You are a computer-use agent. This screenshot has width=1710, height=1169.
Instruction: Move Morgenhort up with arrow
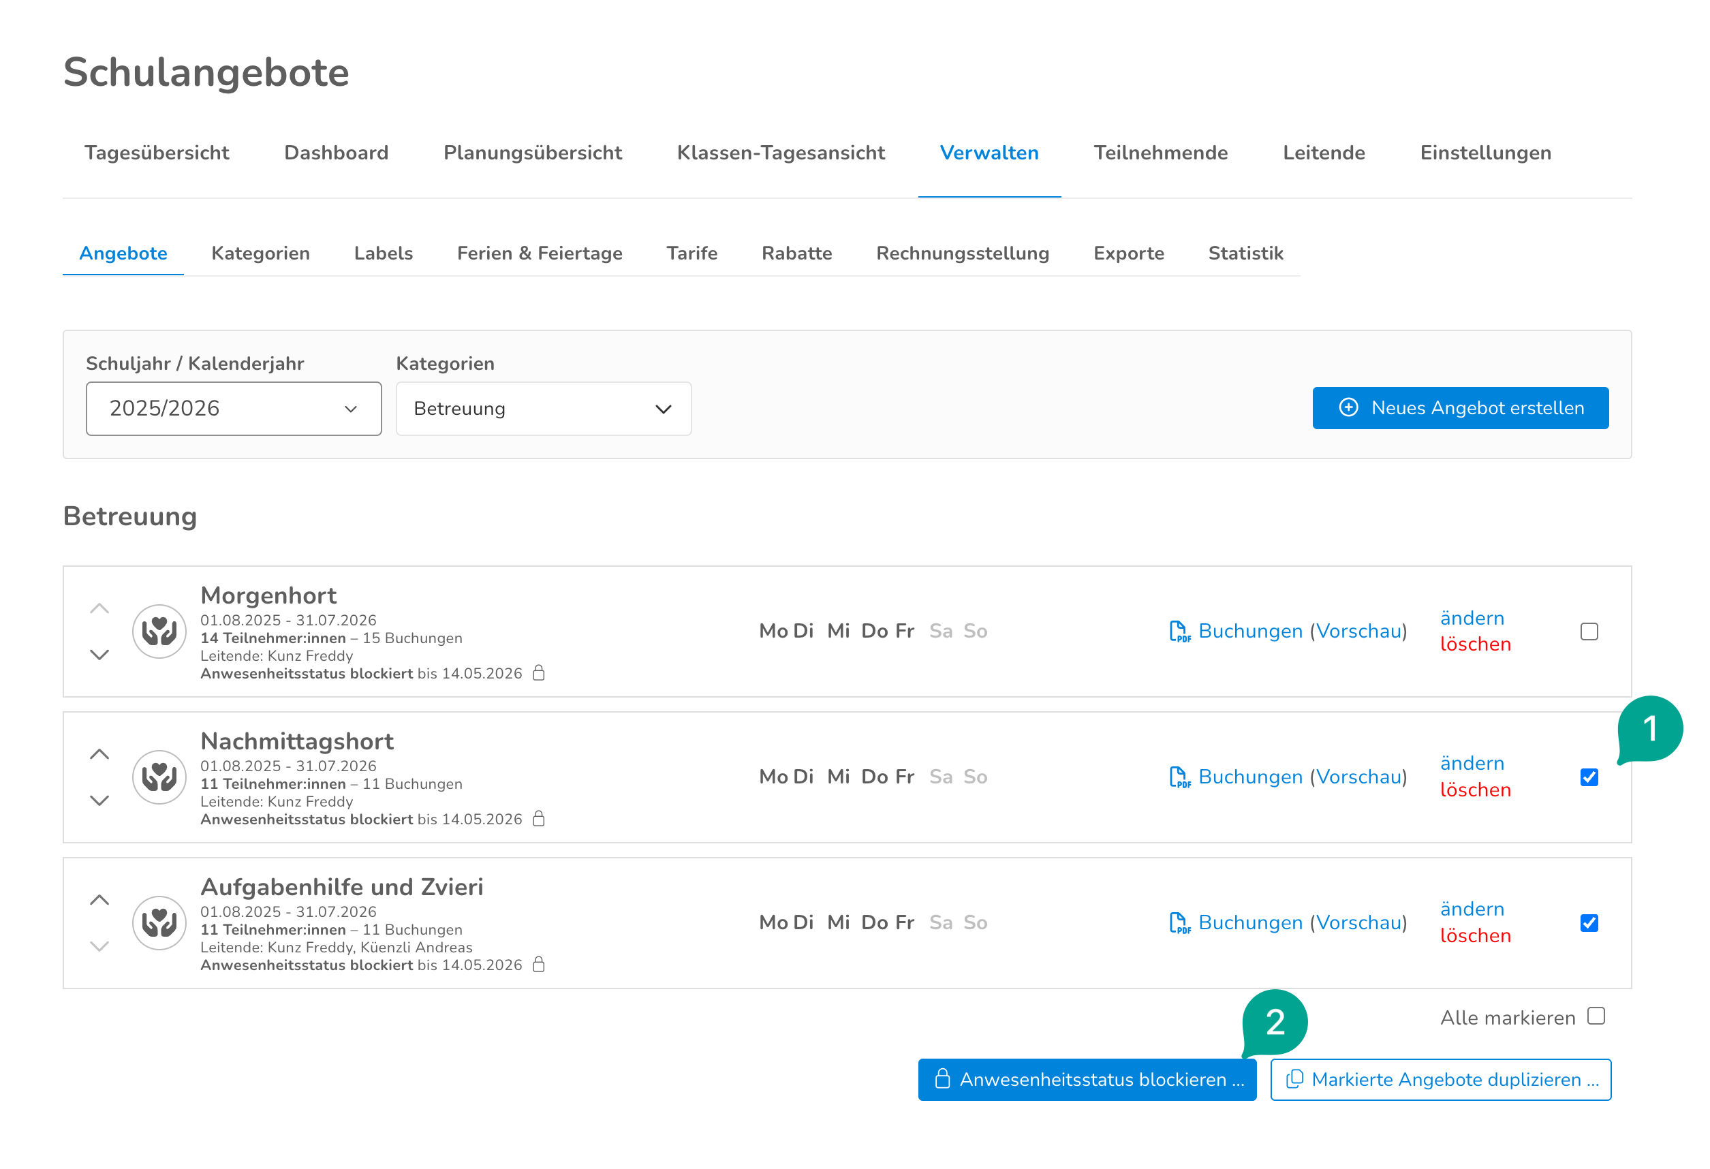click(x=99, y=609)
